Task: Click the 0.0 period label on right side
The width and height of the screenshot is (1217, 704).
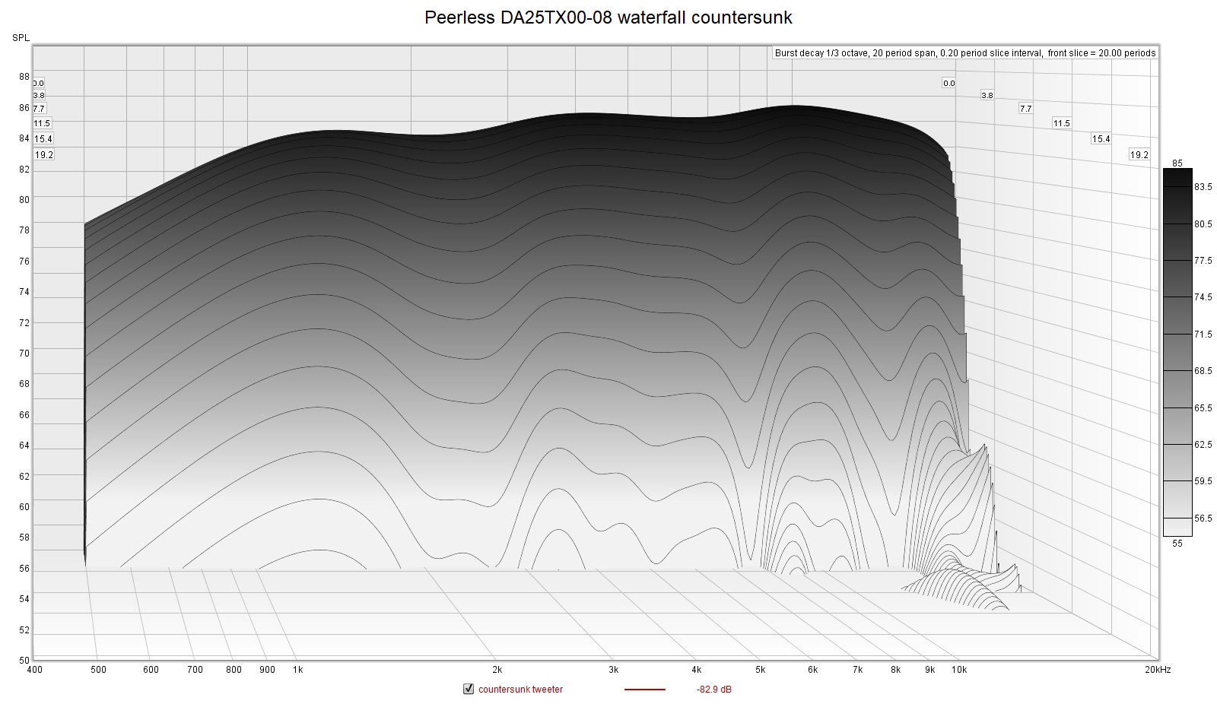Action: (948, 83)
